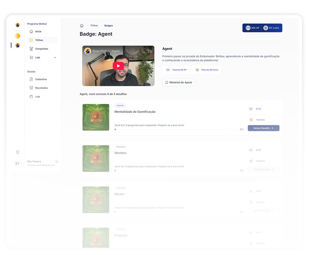Image resolution: width=309 pixels, height=255 pixels.
Task: Click the 305 XP icon in header
Action: (x=248, y=28)
